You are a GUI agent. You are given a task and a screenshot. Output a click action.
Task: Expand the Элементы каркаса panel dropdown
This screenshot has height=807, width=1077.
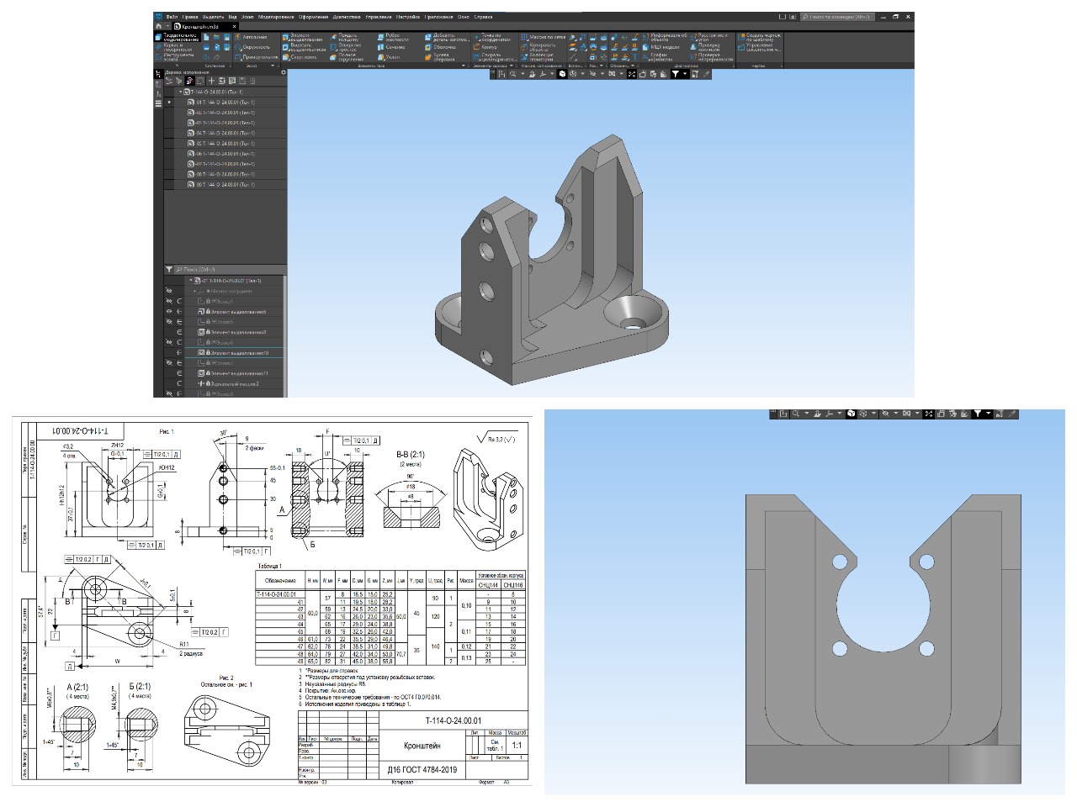click(x=512, y=66)
